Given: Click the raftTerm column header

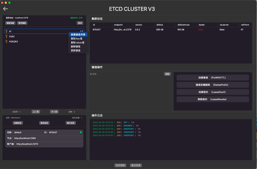Looking at the screenshot, I should point(245,25).
